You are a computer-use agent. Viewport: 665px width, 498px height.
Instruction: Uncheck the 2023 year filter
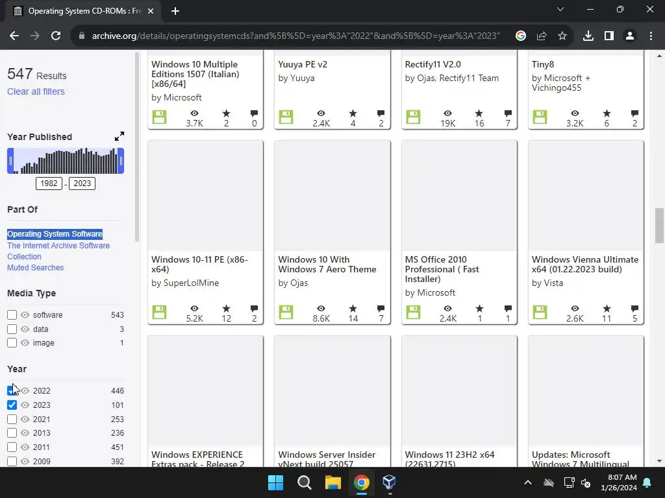click(x=12, y=405)
